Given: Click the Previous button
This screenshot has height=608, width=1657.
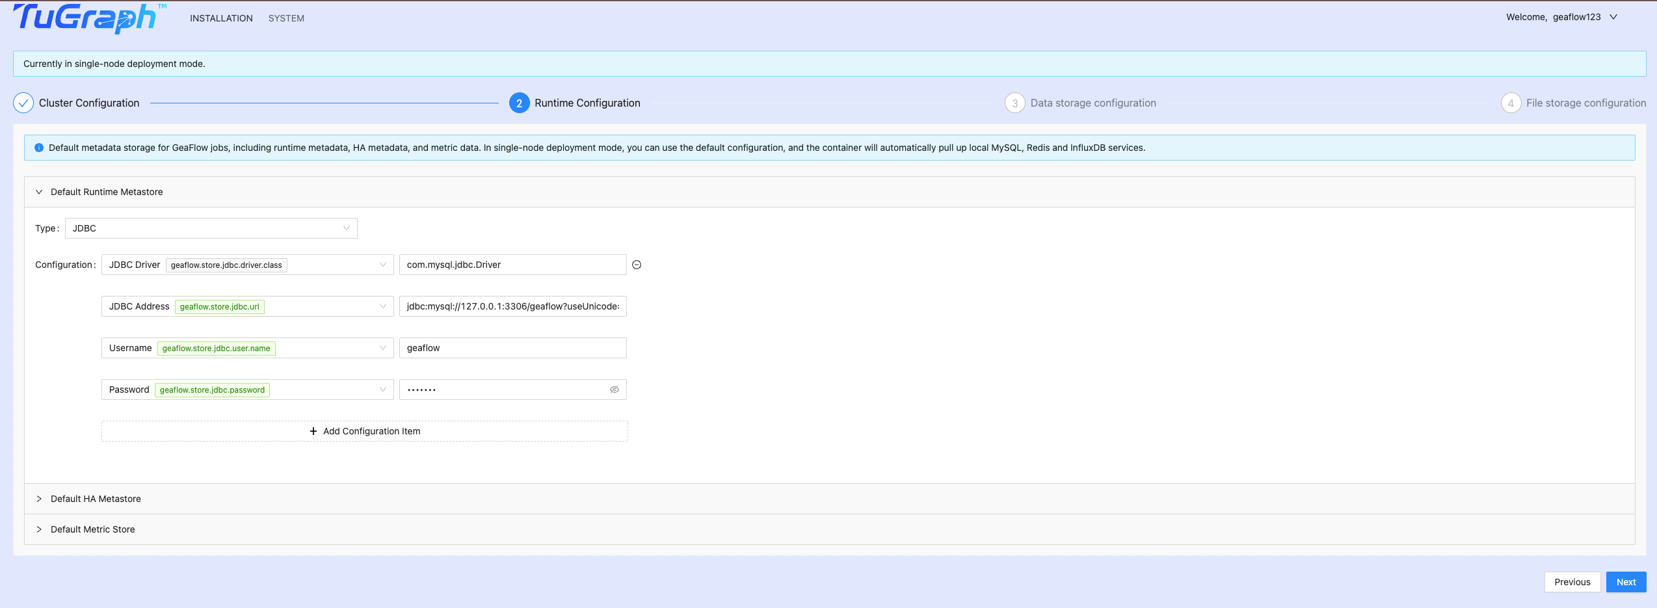Looking at the screenshot, I should (x=1572, y=582).
